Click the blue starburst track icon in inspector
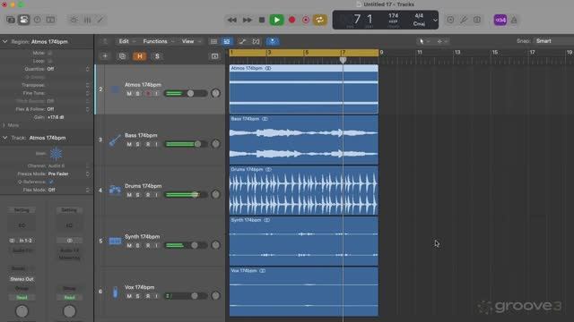574x322 pixels. click(x=56, y=154)
